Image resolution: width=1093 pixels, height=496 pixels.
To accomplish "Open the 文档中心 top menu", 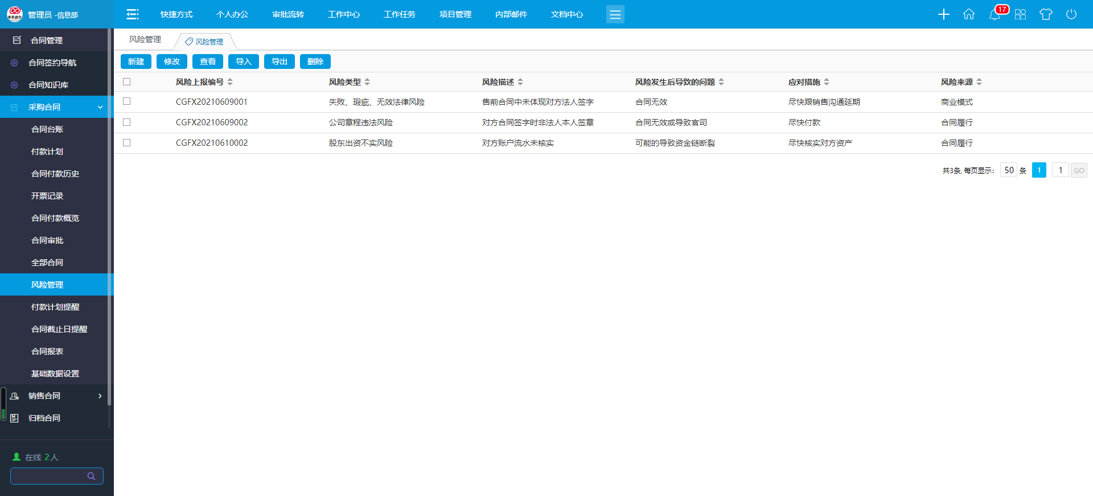I will pyautogui.click(x=566, y=14).
